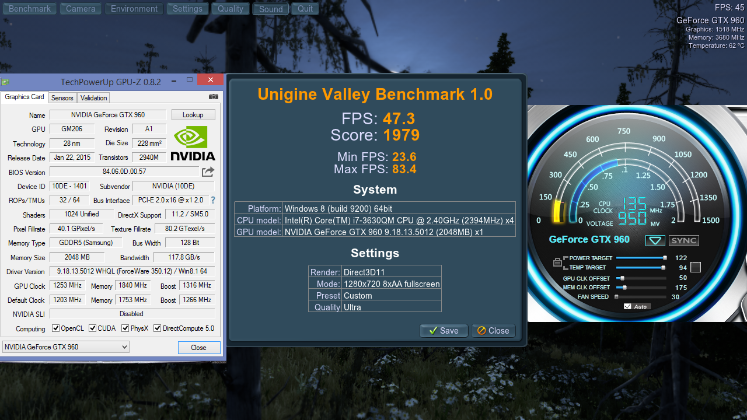Open the NVIDIA GeForce GTX 960 dropdown
The image size is (747, 420).
(66, 347)
